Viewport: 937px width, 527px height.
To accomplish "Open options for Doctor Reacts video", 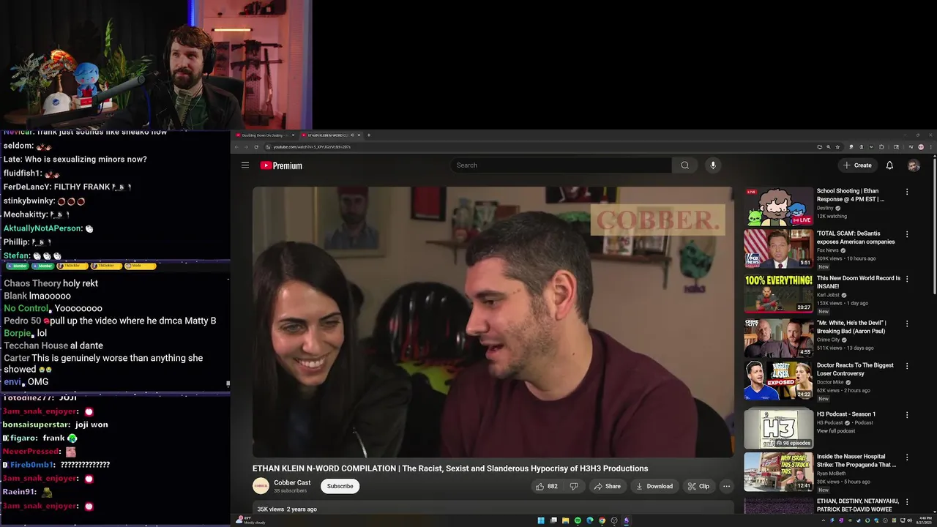I will pos(907,365).
